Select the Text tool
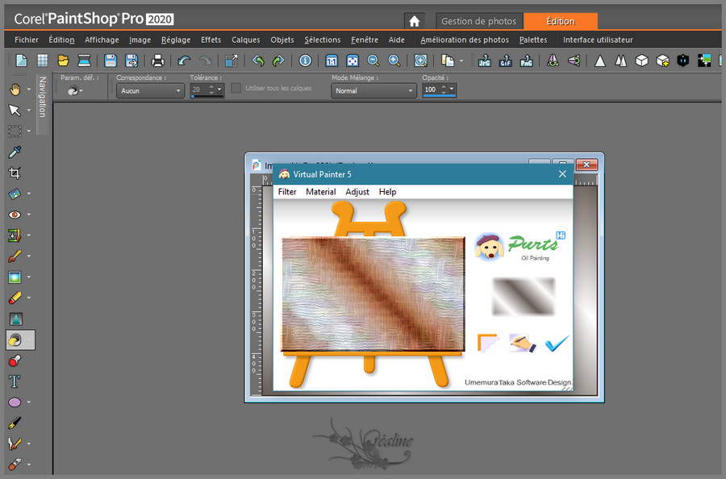The height and width of the screenshot is (479, 726). 15,381
